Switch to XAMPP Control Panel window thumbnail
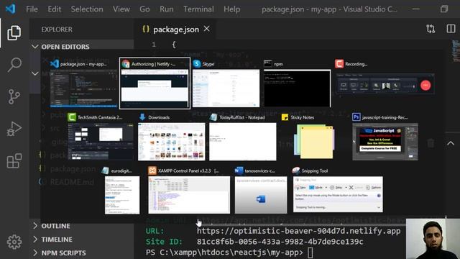Image resolution: width=460 pixels, height=259 pixels. click(x=189, y=195)
